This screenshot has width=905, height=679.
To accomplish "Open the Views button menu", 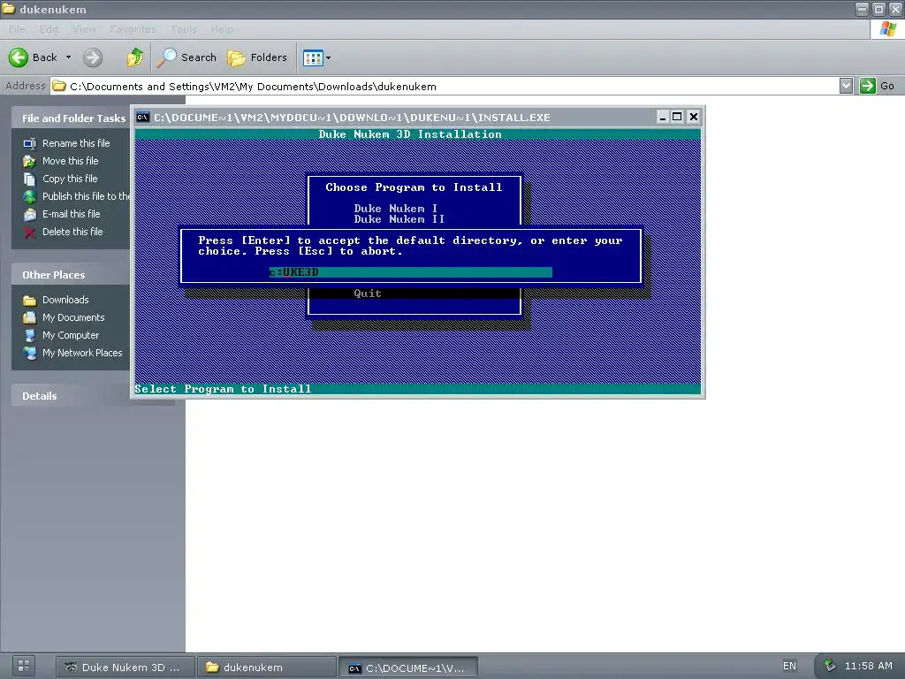I will [x=317, y=57].
